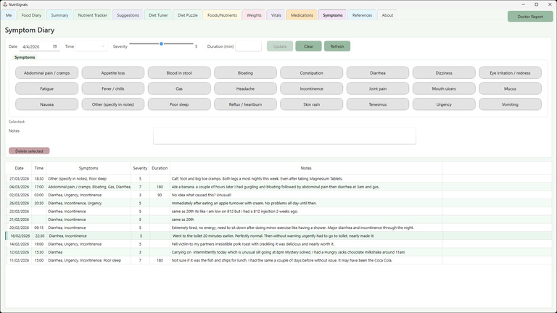Switch to the Vitals tab
The height and width of the screenshot is (313, 557).
click(x=276, y=15)
